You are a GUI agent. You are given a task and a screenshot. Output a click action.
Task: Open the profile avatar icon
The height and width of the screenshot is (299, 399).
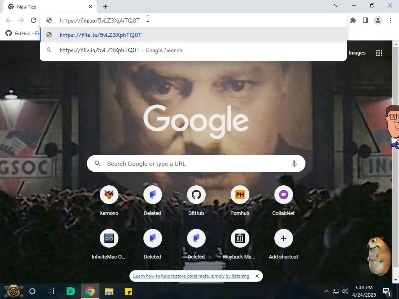(x=378, y=20)
